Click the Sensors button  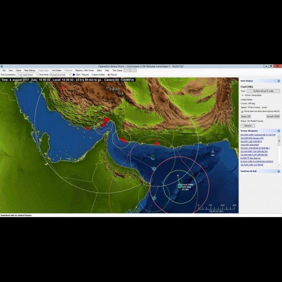point(248,126)
